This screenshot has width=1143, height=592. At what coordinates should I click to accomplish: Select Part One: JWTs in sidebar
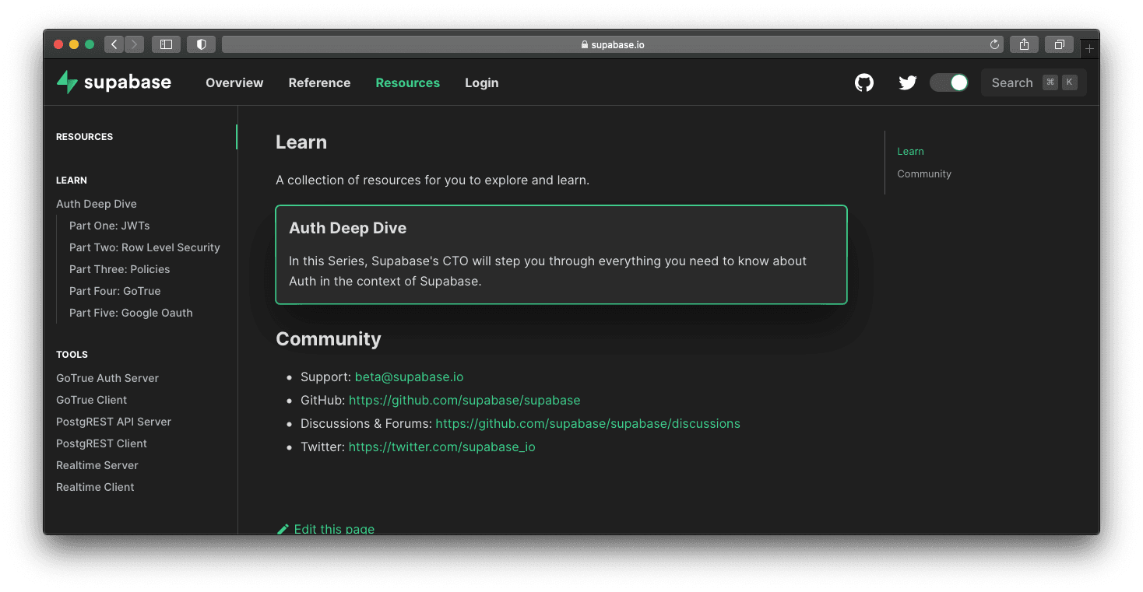[109, 226]
